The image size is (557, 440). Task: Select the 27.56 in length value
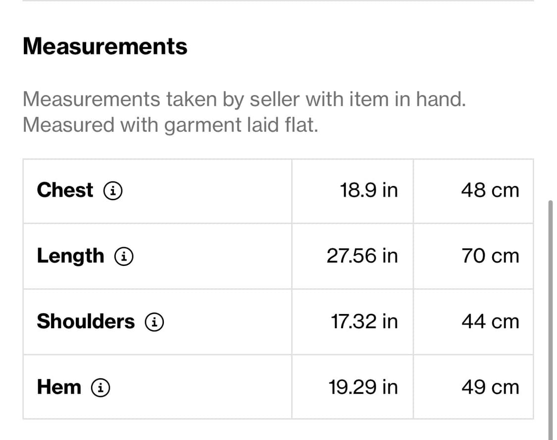point(362,256)
